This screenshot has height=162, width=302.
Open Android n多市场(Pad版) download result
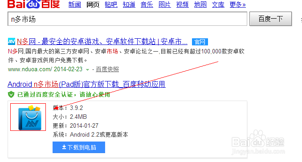point(86,84)
